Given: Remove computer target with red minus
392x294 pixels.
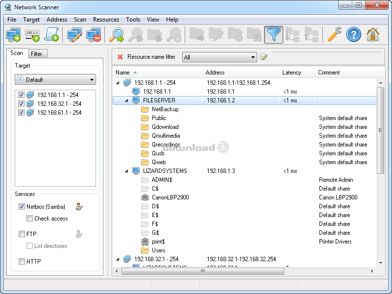Looking at the screenshot, I should pyautogui.click(x=94, y=35).
